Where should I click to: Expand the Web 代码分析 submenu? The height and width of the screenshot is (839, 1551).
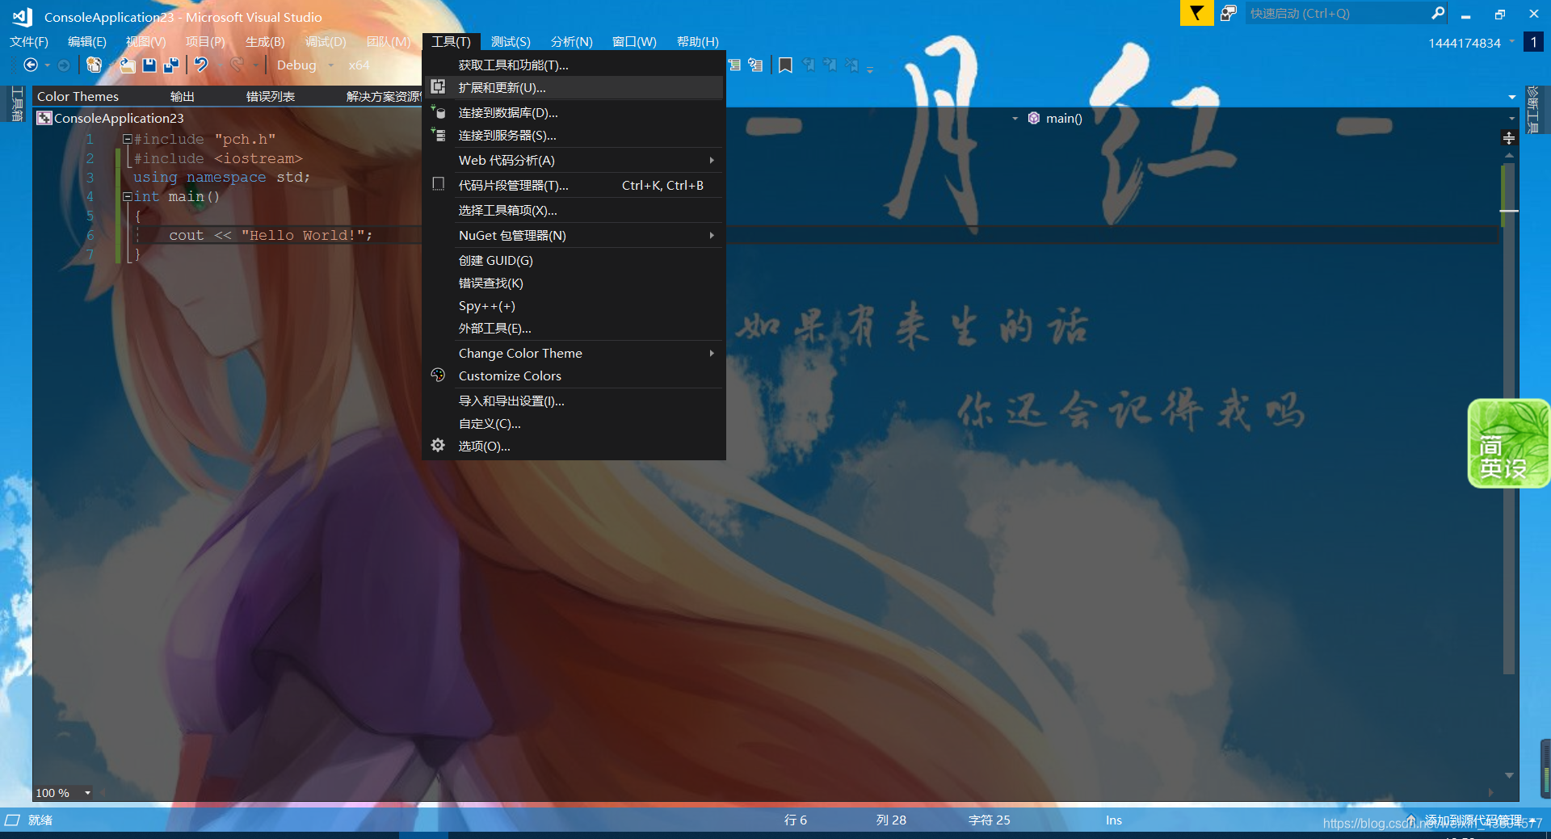coord(712,160)
